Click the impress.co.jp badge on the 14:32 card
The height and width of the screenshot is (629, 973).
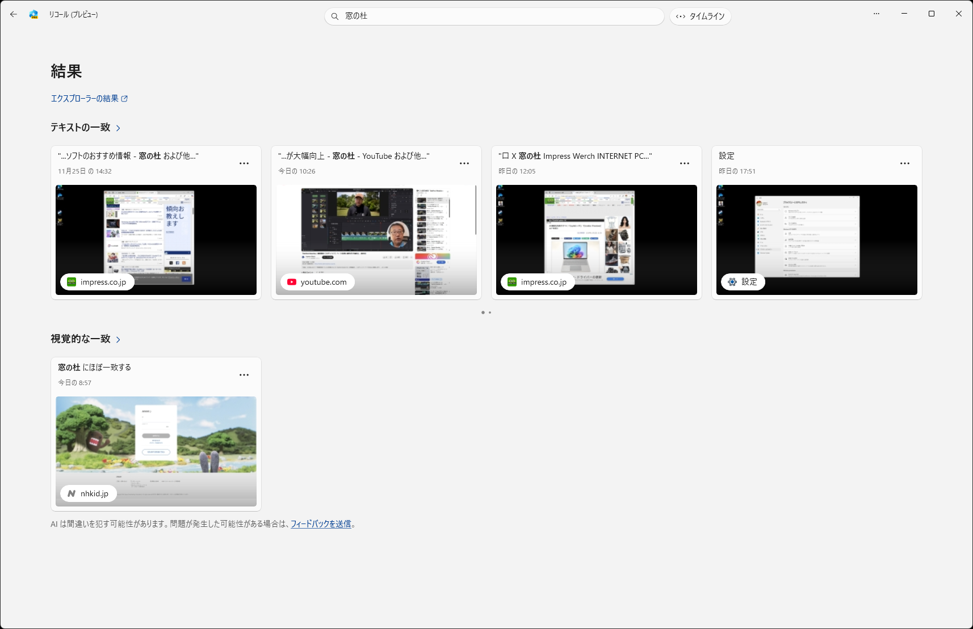[97, 282]
